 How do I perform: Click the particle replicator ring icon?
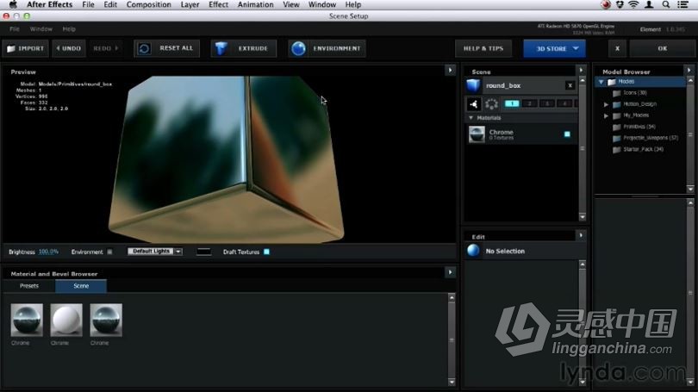[492, 103]
